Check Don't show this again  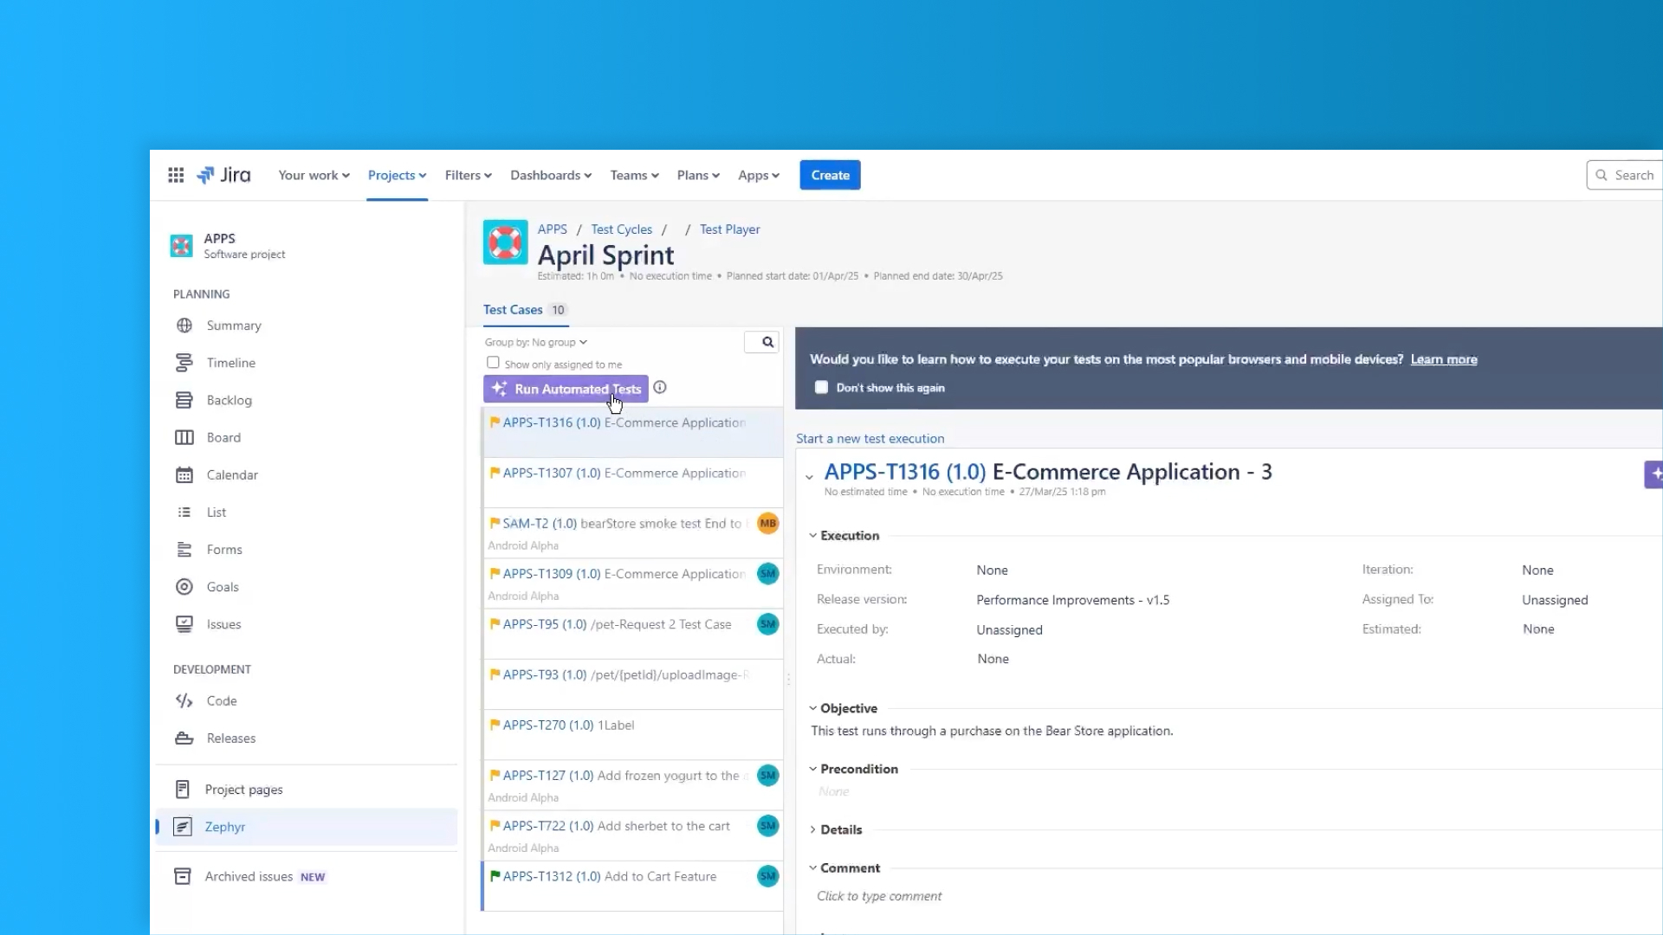821,387
